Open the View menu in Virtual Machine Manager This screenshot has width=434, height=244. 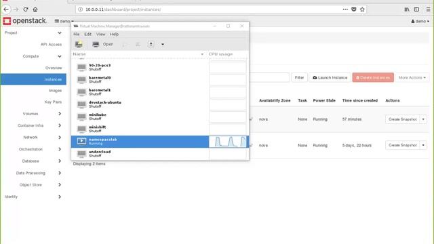[x=101, y=35]
